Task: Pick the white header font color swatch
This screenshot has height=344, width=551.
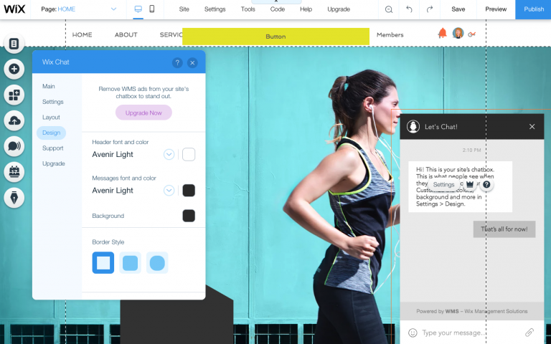Action: (x=189, y=155)
